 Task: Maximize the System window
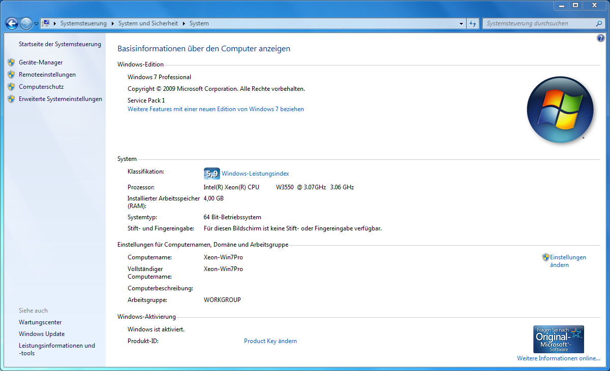[575, 5]
